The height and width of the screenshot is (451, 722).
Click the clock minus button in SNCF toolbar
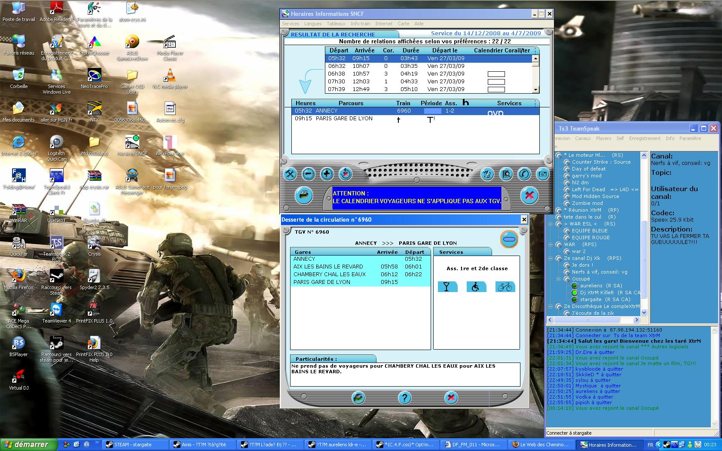[x=309, y=174]
